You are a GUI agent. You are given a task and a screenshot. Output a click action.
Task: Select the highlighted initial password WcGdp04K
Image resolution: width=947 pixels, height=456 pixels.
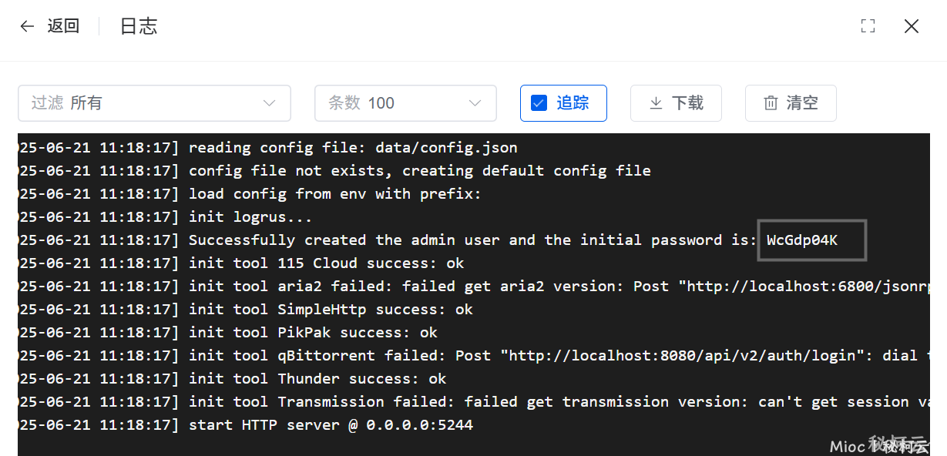pos(802,240)
